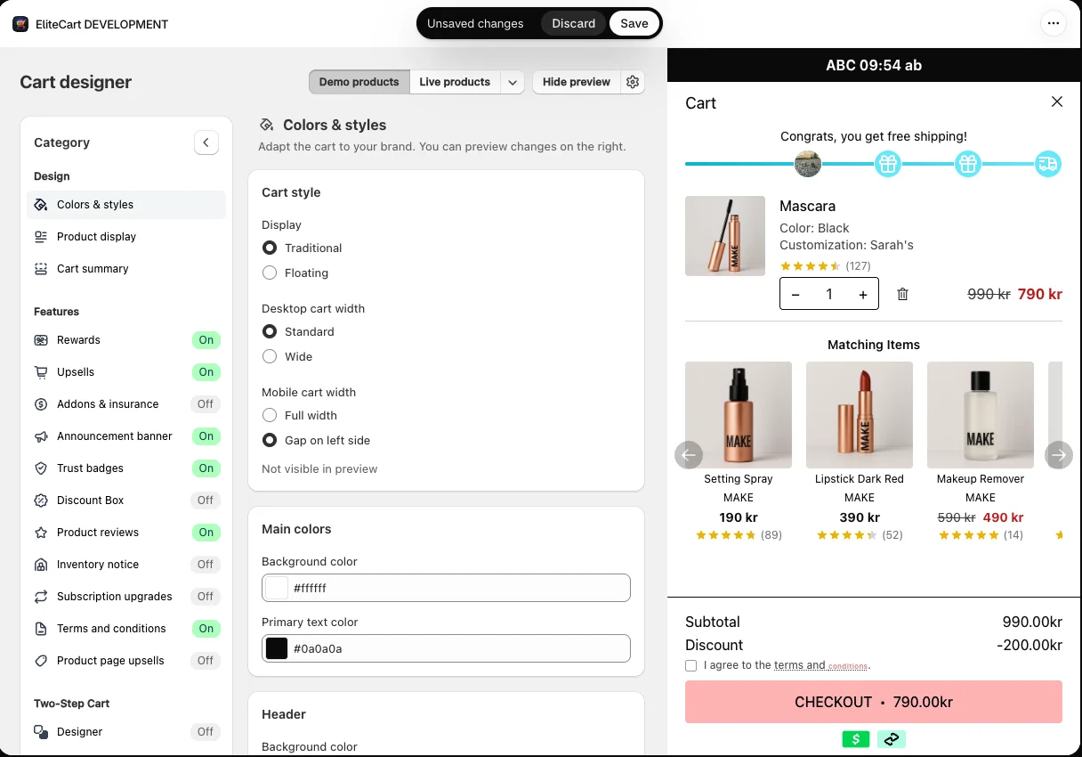Toggle the Rewards On badge
Viewport: 1082px width, 757px height.
pos(206,340)
